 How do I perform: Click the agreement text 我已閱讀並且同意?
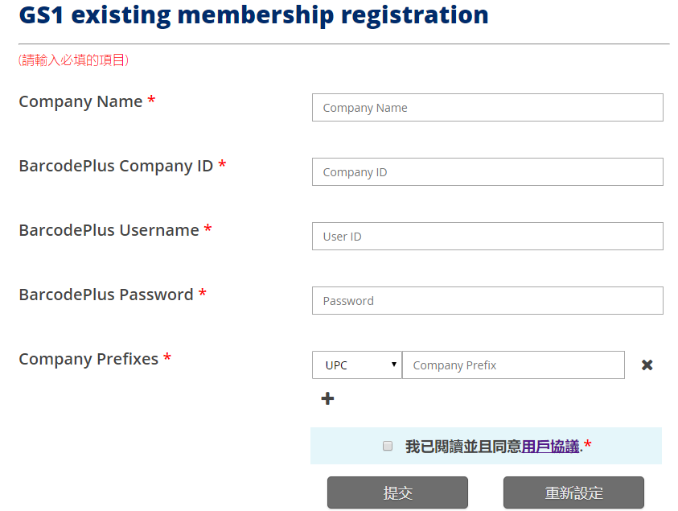point(463,446)
